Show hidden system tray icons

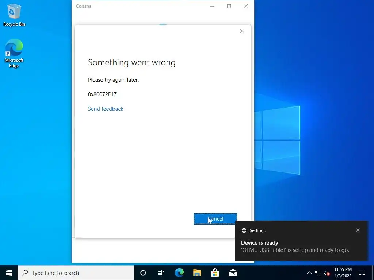[x=309, y=273]
